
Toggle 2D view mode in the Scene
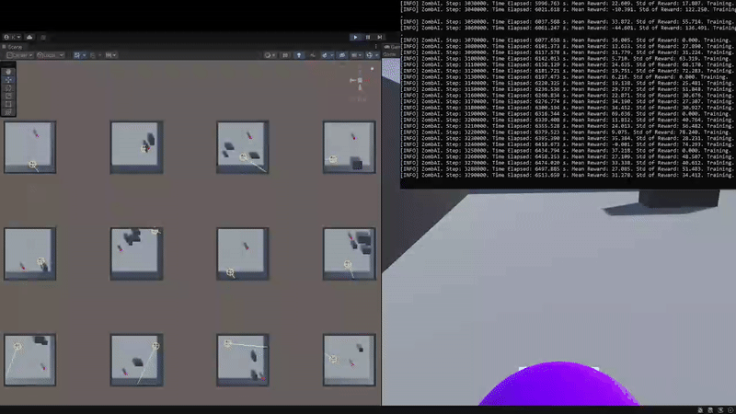tap(285, 55)
